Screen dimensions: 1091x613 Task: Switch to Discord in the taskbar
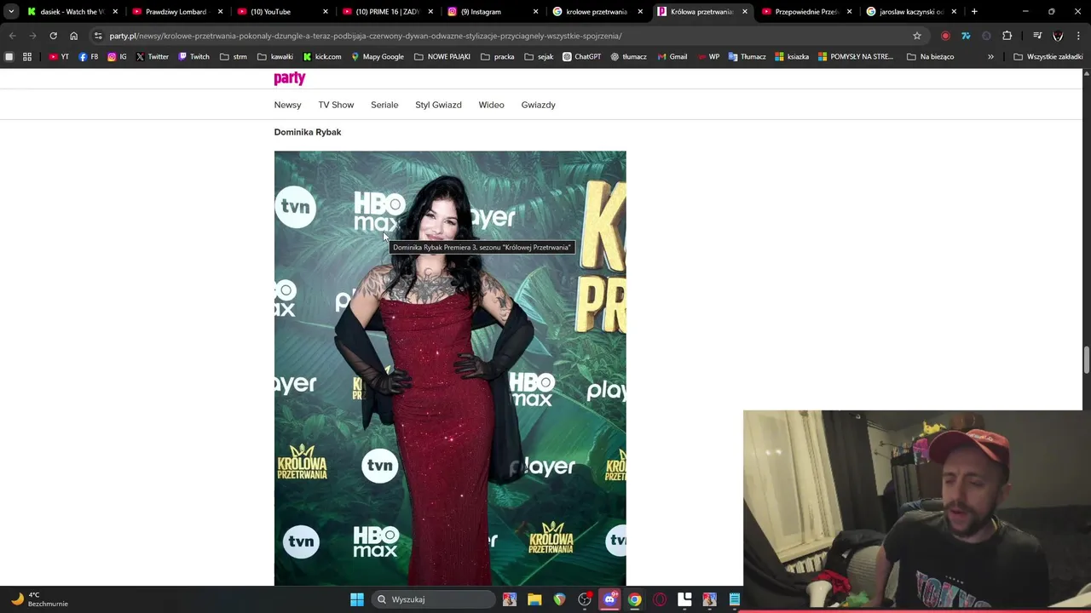pos(609,599)
